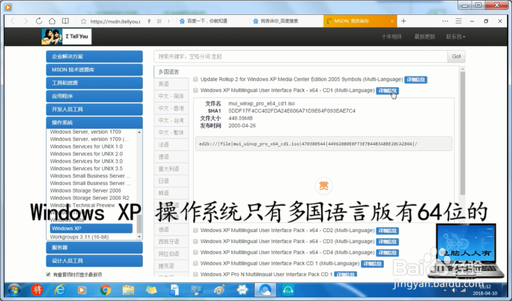Expand MSDN 技术资源库 category panel

[94, 70]
